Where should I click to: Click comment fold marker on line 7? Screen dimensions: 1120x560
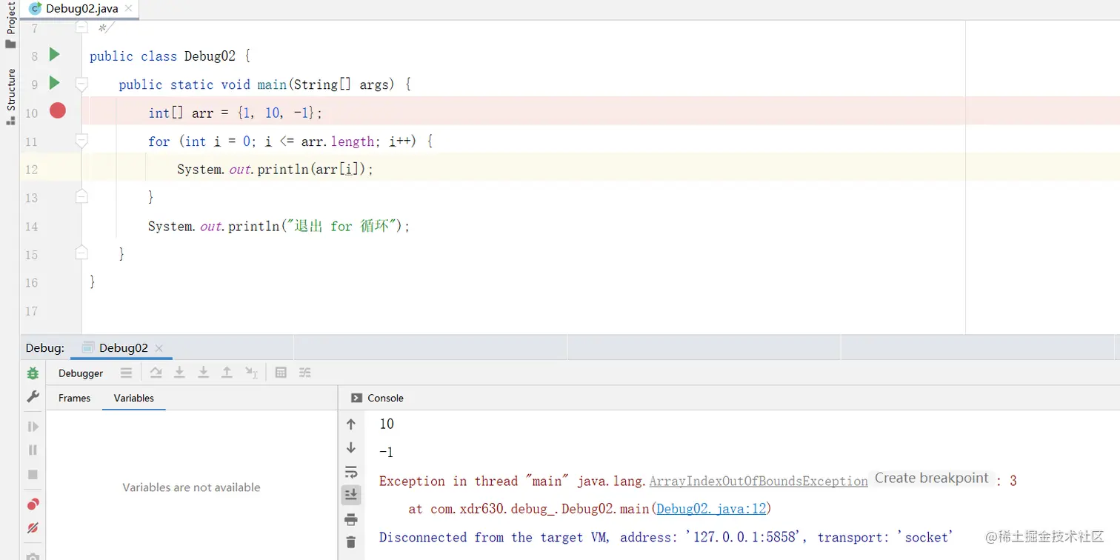81,27
